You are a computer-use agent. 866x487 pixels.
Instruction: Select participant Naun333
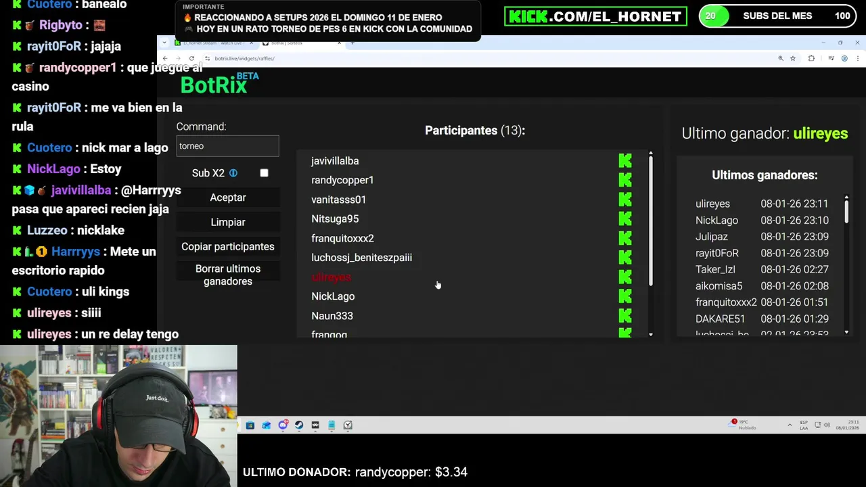[x=332, y=316]
